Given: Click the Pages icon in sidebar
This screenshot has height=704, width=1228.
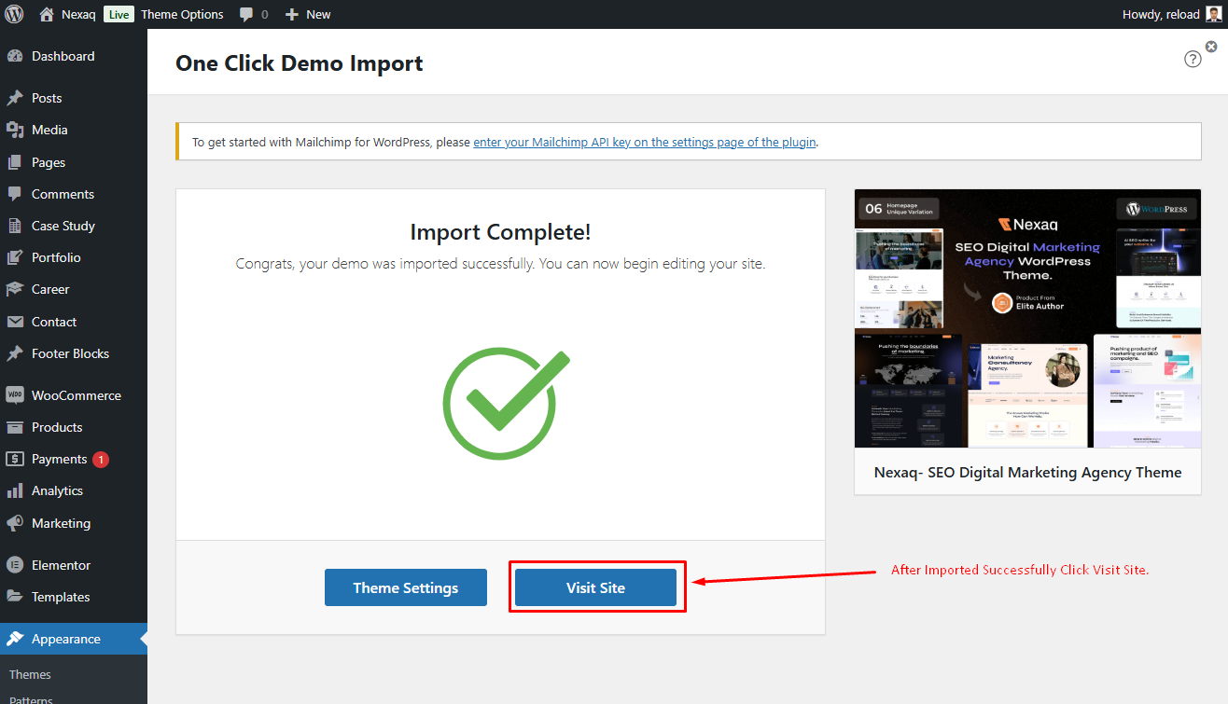Looking at the screenshot, I should (x=15, y=162).
